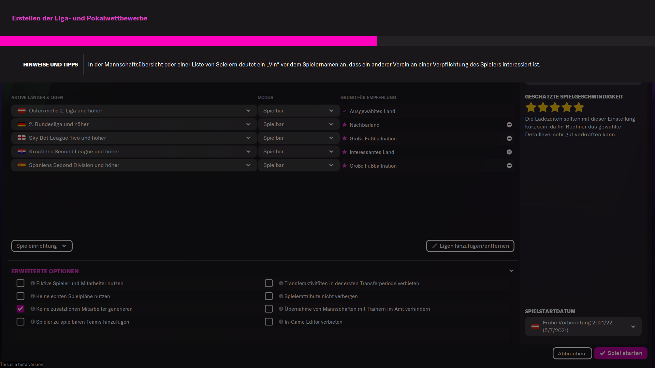Image resolution: width=655 pixels, height=368 pixels.
Task: Start the game with Spiel starten
Action: click(620, 353)
